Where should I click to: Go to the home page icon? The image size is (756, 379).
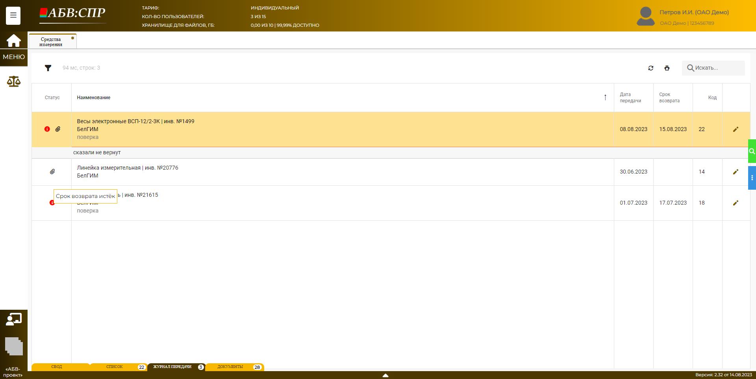(x=13, y=41)
